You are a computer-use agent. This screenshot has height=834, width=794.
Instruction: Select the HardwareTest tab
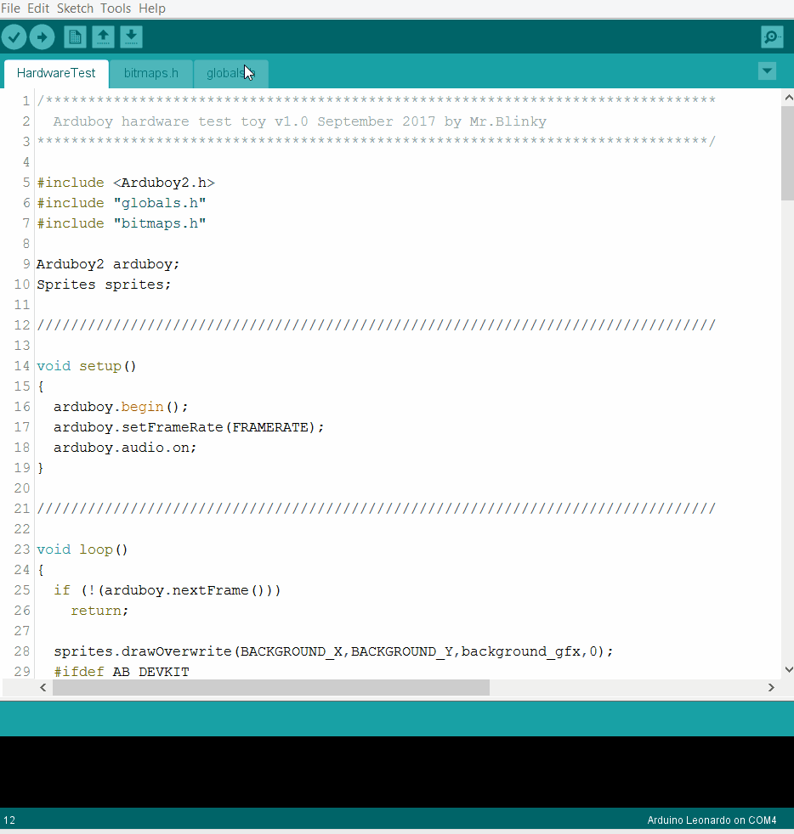[x=56, y=73]
